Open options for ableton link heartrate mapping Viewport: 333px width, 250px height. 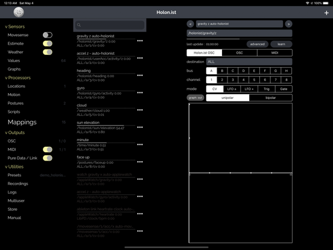click(140, 214)
